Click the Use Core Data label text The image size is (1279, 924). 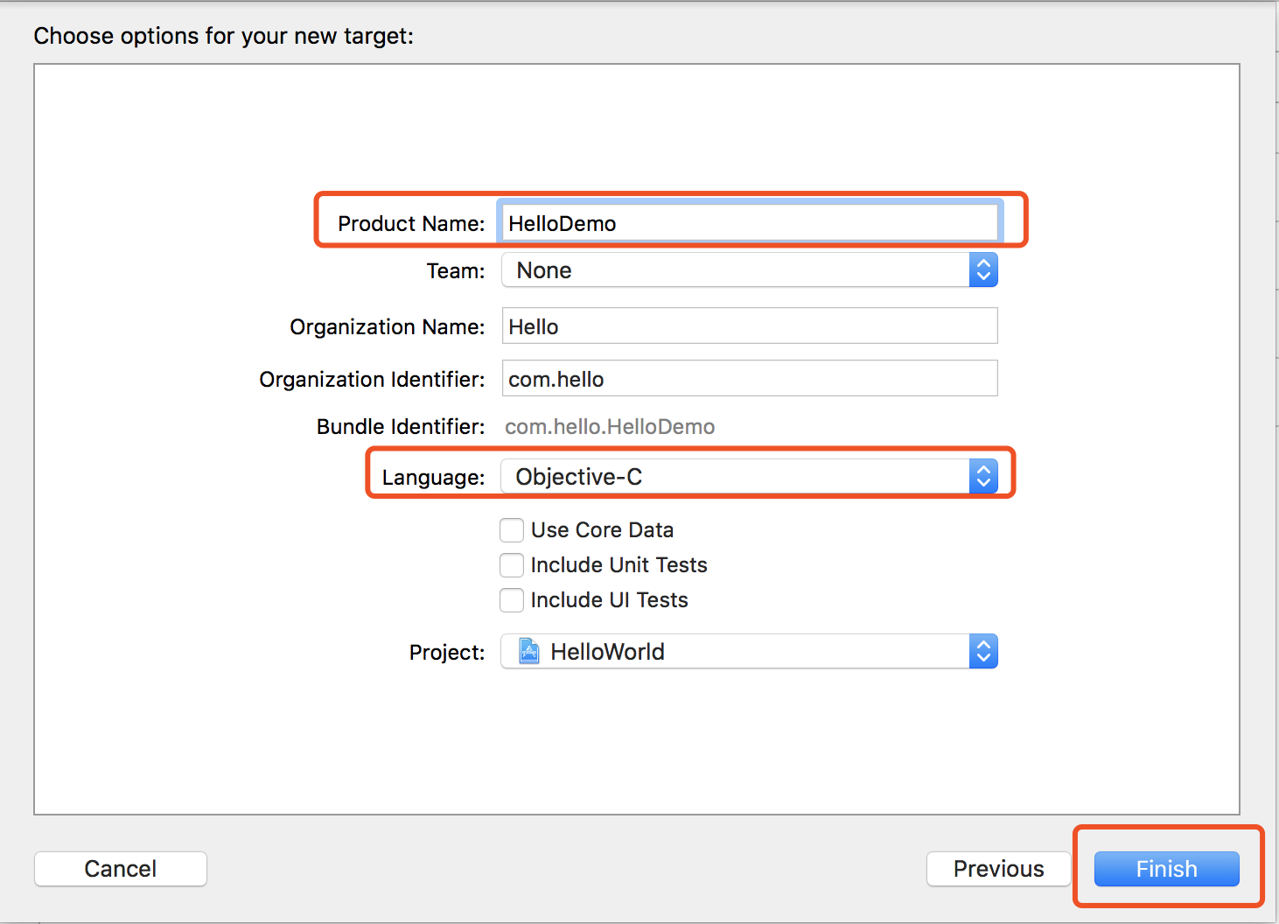pos(602,530)
